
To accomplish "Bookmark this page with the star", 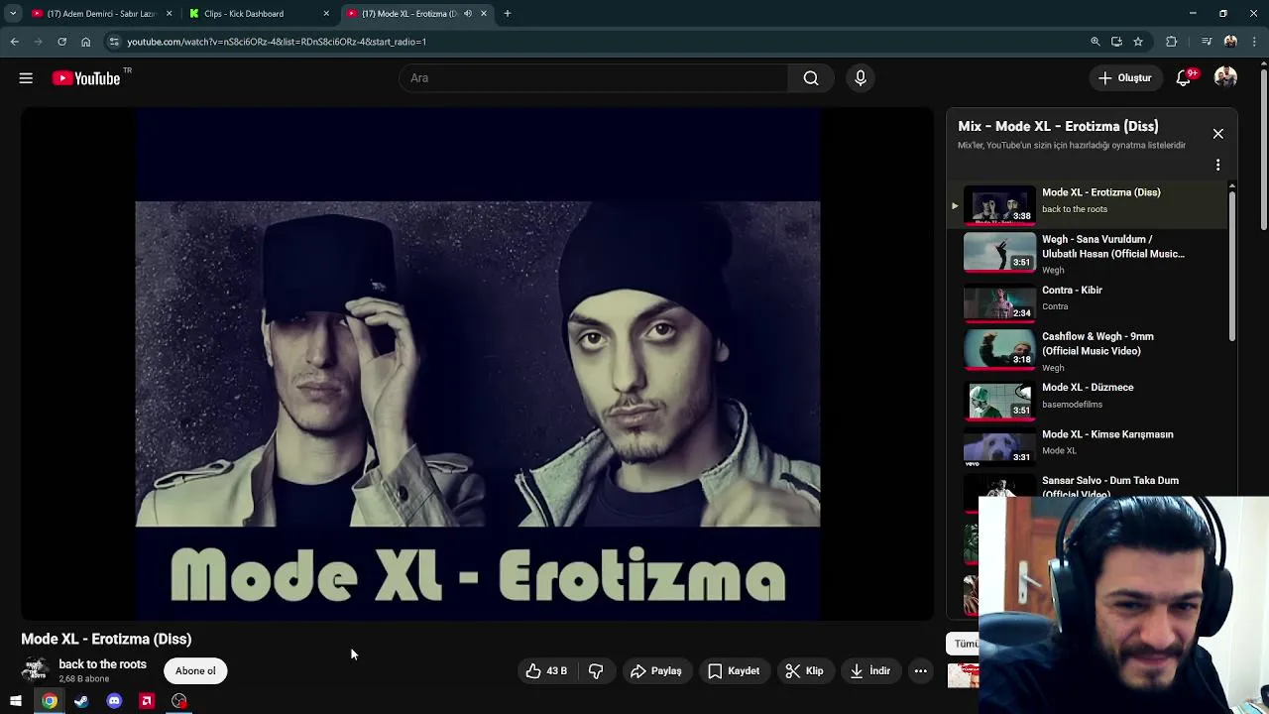I will point(1138,42).
